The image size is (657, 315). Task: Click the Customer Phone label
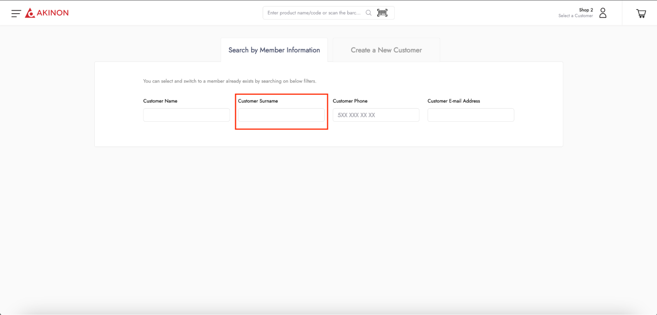pyautogui.click(x=350, y=101)
